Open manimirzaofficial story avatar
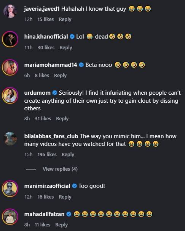 [10, 189]
